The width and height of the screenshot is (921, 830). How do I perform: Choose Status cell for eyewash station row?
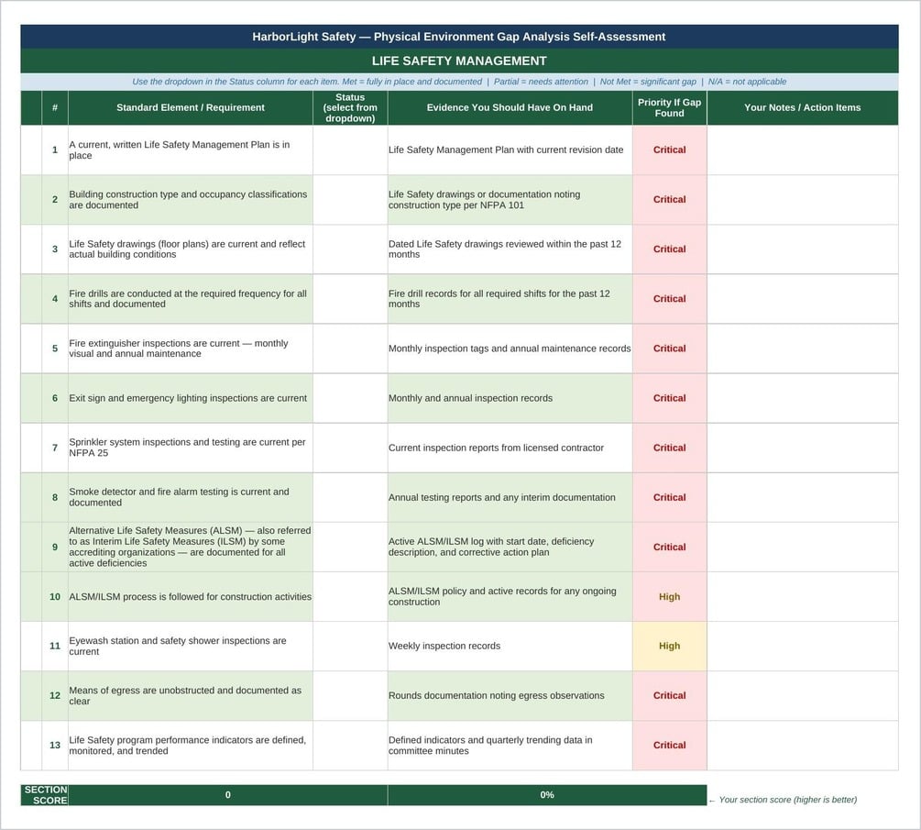[x=350, y=646]
